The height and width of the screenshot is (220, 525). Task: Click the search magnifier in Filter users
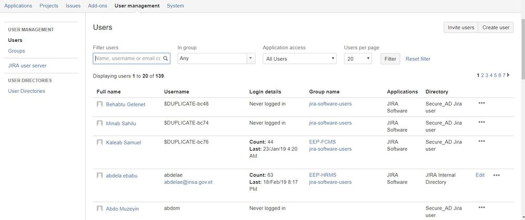(x=166, y=58)
